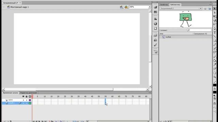
Task: Open the timeline panel options menu
Action: coord(150,93)
